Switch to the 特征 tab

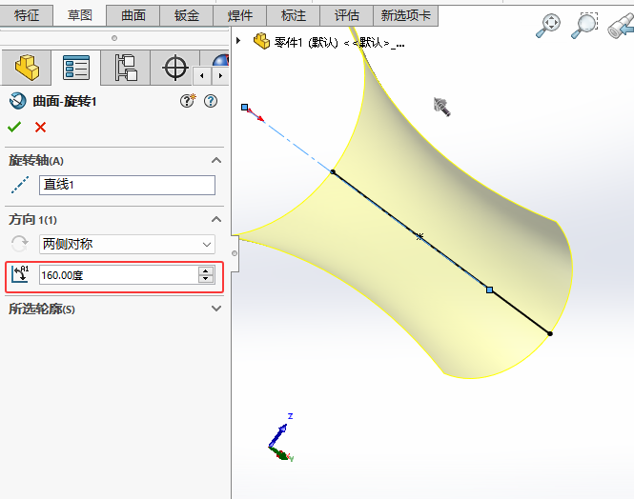pos(27,15)
